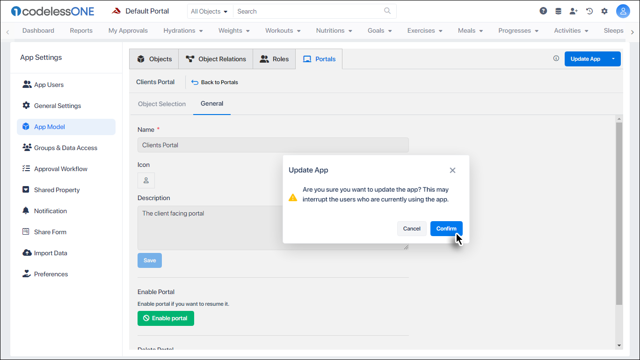Screen dimensions: 640x360
Task: Click the database icon near the top right
Action: pos(559,10)
